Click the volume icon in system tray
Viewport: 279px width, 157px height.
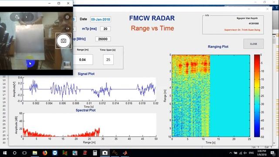[x=245, y=153]
